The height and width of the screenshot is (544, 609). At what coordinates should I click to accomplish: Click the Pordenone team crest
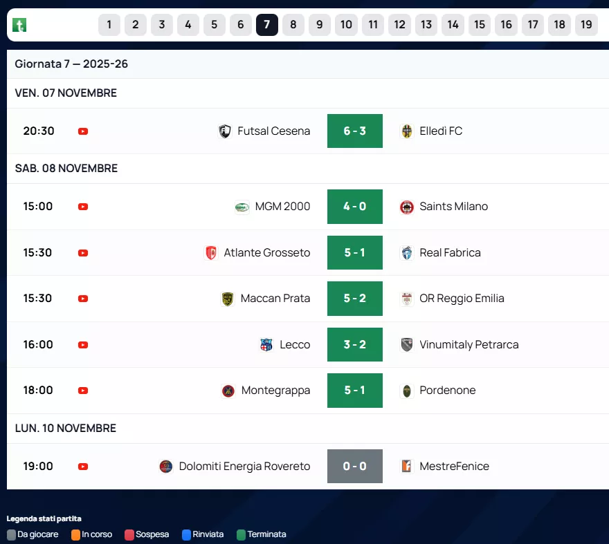407,391
